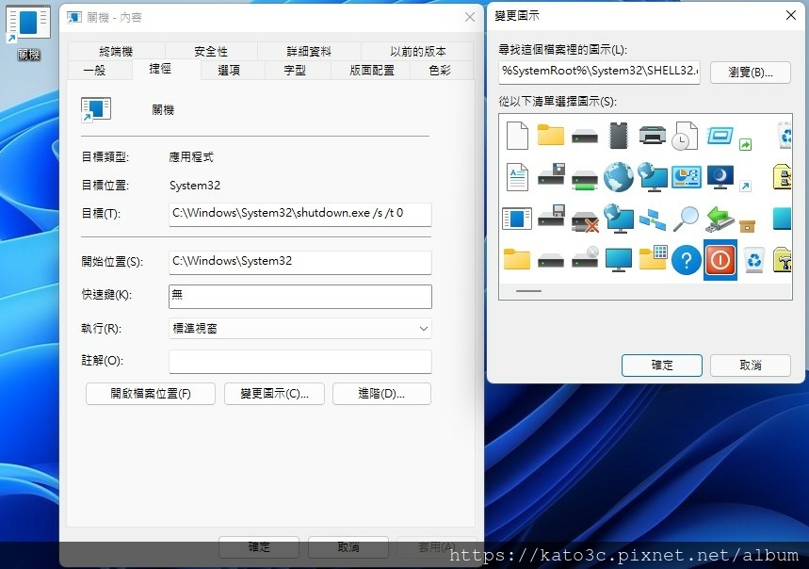
Task: Click 取消 in the 關機 properties window
Action: pos(348,546)
